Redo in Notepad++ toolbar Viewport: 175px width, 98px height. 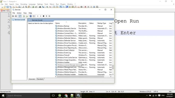click(36, 7)
